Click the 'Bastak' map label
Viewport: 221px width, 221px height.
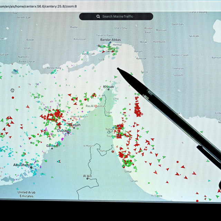[30, 40]
